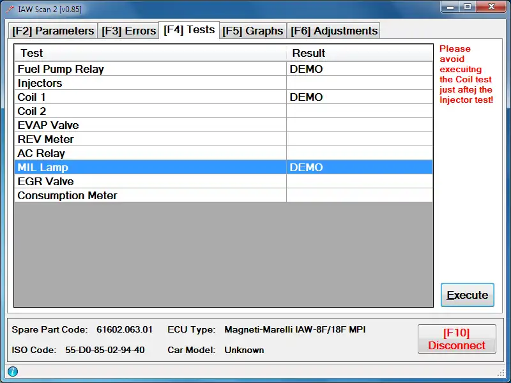Select the Injectors test row
511x383 pixels.
(x=224, y=83)
